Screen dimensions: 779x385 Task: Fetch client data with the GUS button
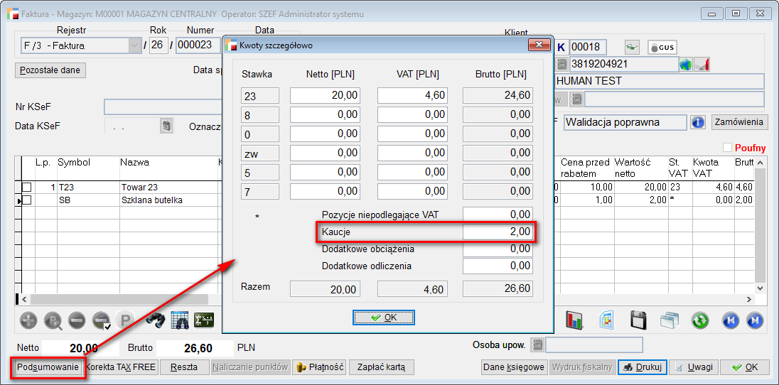click(x=662, y=48)
